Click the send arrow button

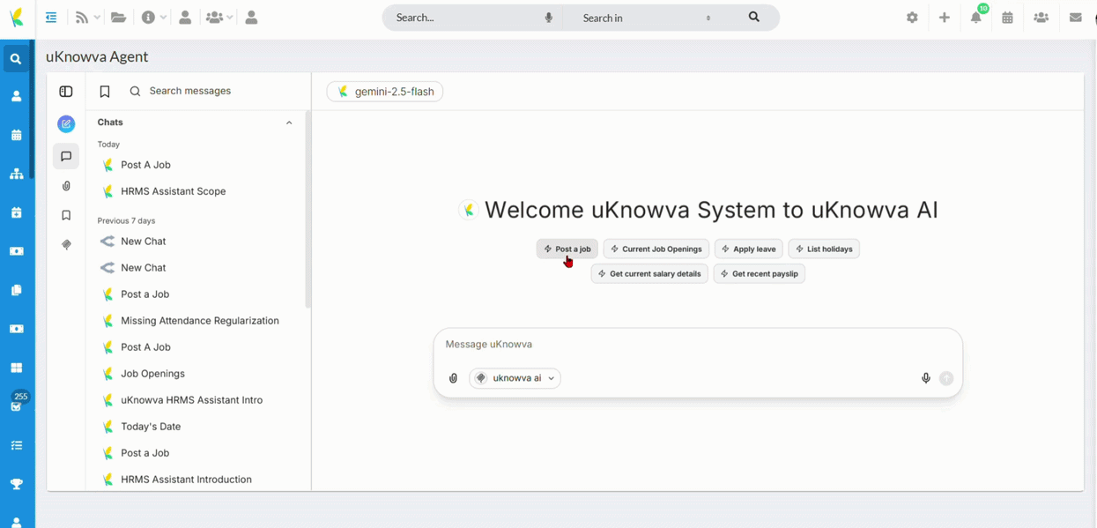(x=946, y=378)
